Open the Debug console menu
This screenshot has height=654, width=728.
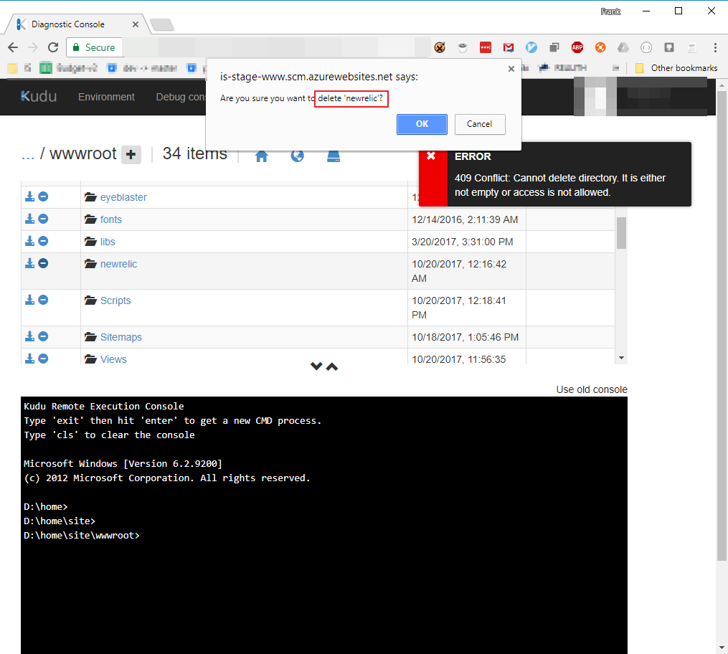[x=181, y=97]
